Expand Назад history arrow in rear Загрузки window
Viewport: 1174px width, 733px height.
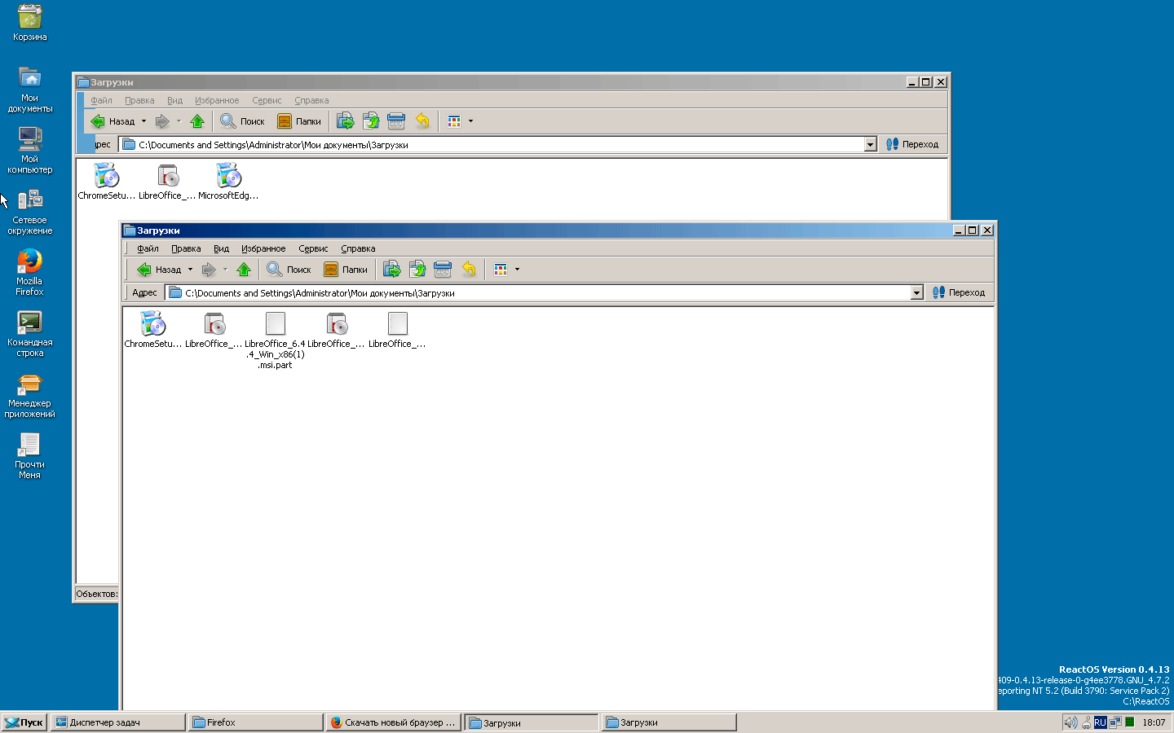point(144,121)
